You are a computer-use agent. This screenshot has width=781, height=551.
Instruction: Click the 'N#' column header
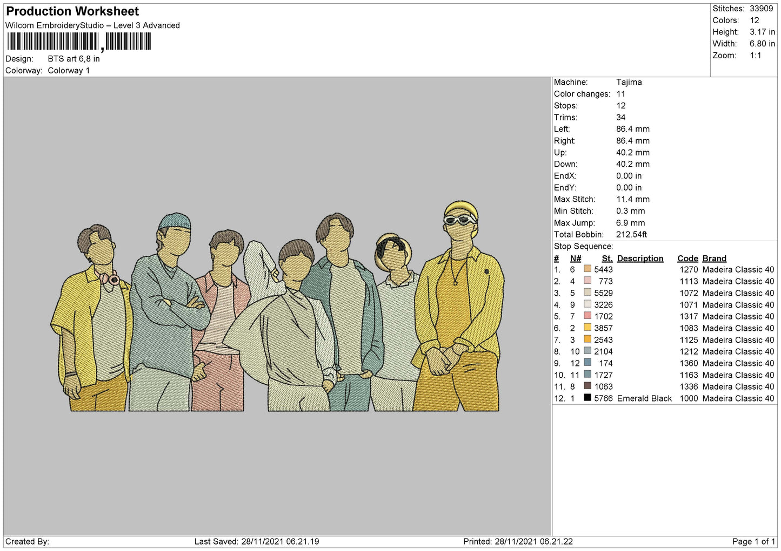click(x=576, y=259)
